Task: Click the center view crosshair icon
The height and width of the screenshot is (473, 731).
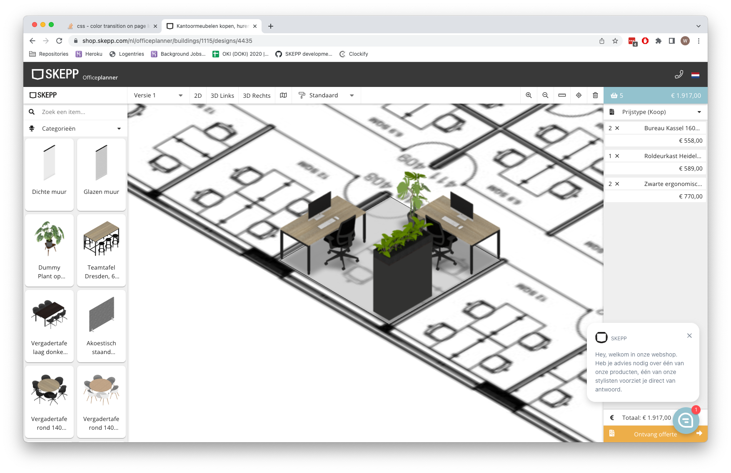Action: (579, 95)
